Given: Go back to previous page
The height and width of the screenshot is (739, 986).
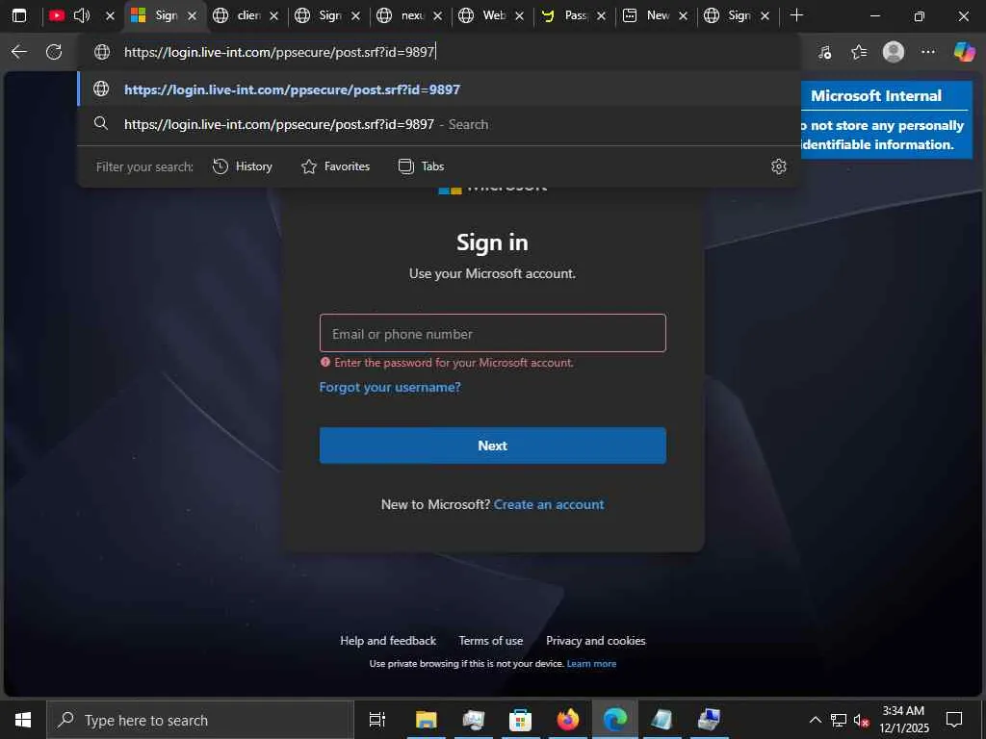Looking at the screenshot, I should coord(19,52).
